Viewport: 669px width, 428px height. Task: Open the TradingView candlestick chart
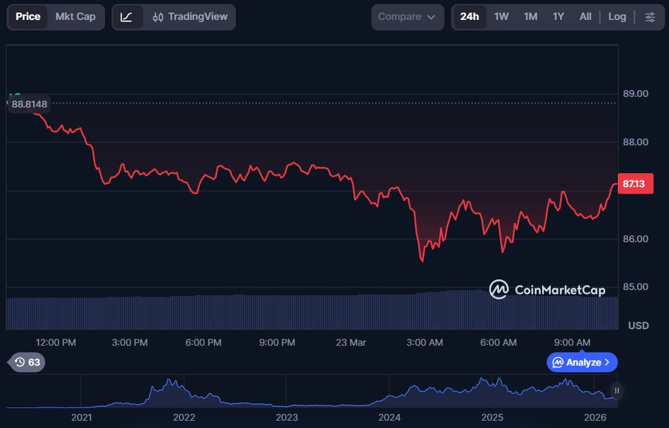click(x=190, y=17)
